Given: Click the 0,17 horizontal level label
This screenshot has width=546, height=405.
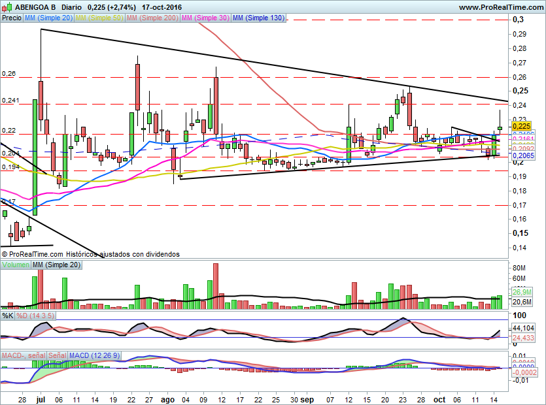Looking at the screenshot, I should 9,201.
